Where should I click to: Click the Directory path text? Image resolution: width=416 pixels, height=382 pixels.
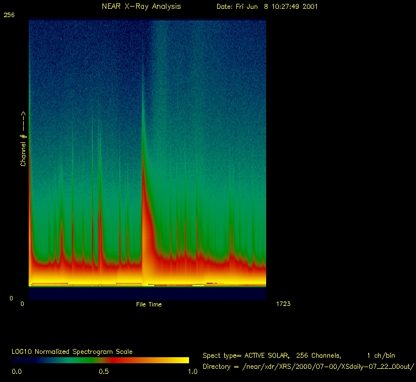tap(308, 367)
